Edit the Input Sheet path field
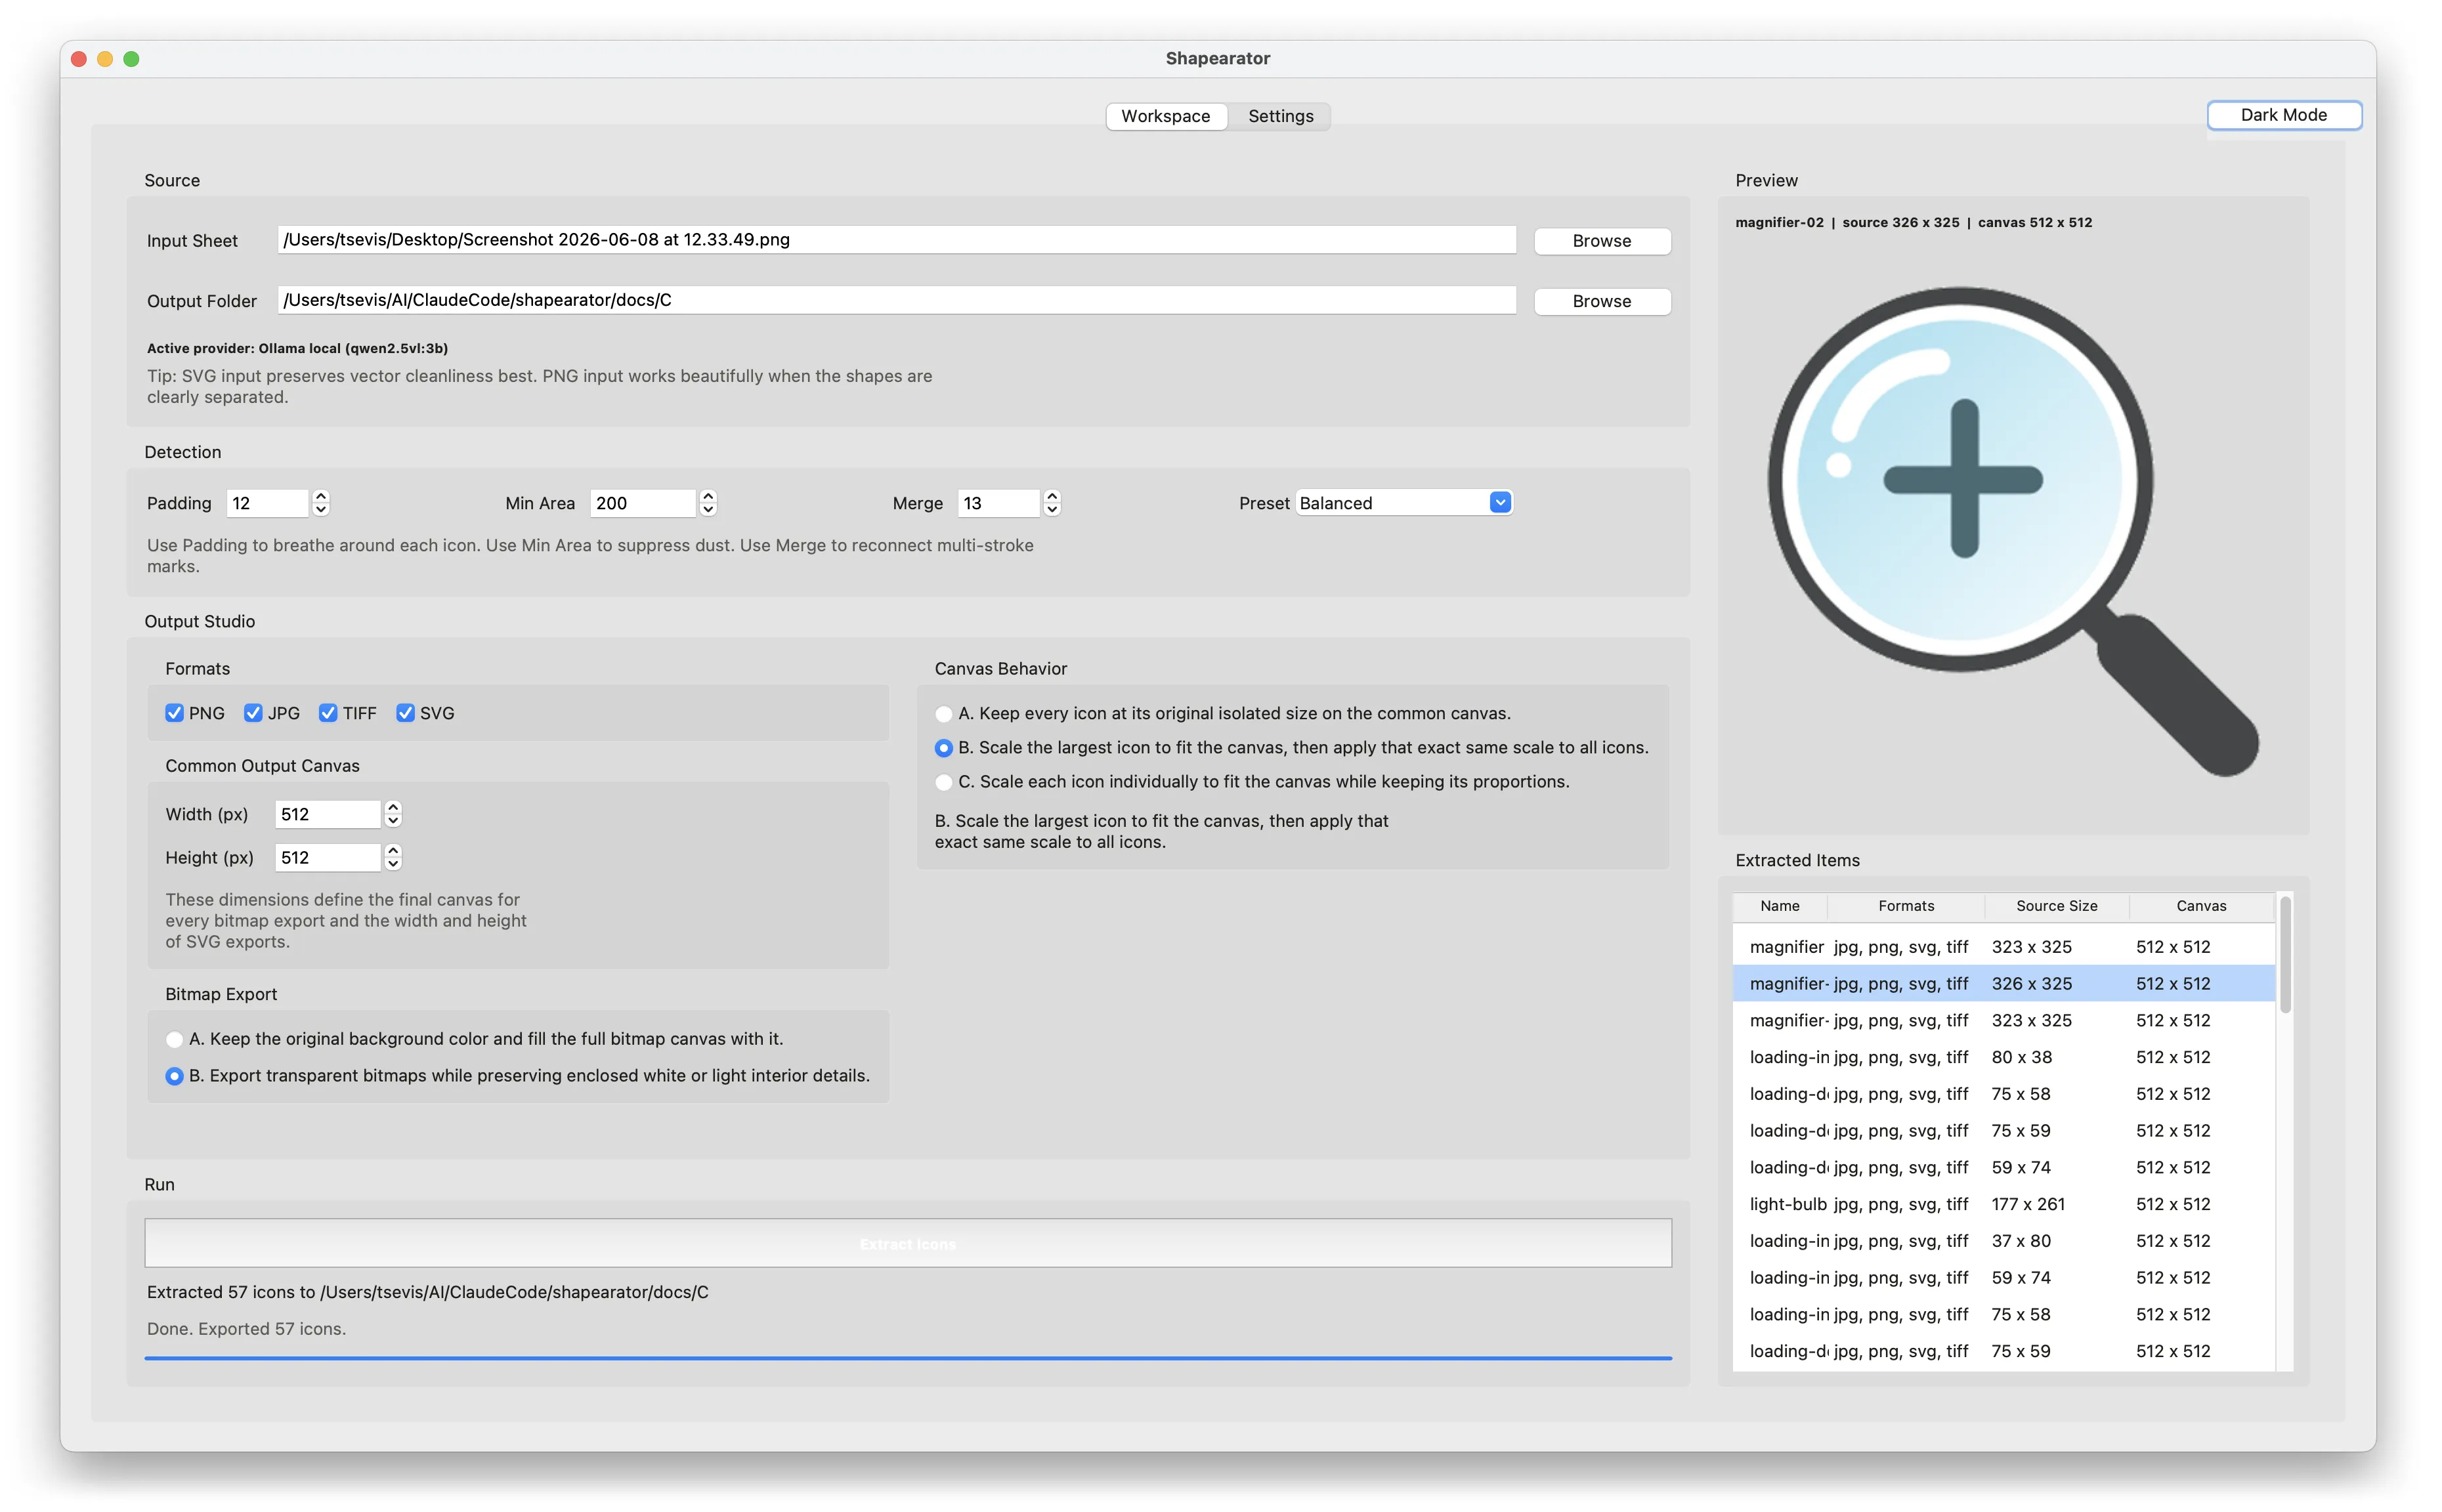 coord(896,240)
